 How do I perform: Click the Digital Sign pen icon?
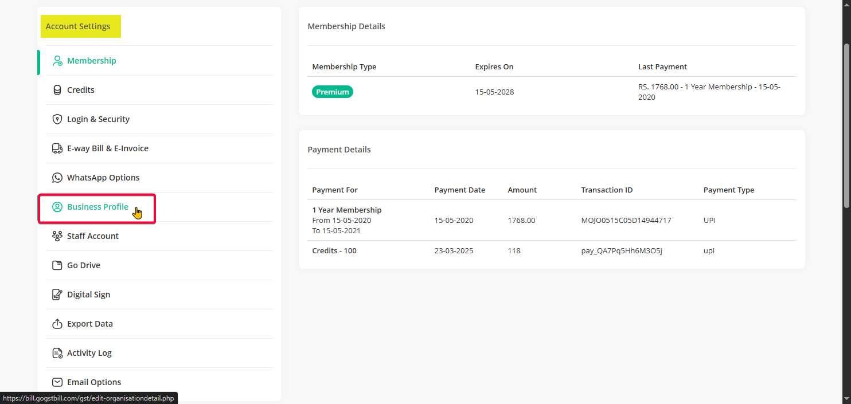coord(57,295)
